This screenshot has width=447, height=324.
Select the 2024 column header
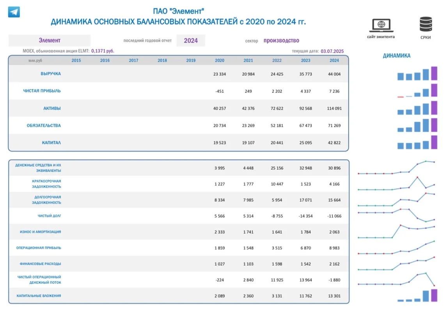(334, 60)
